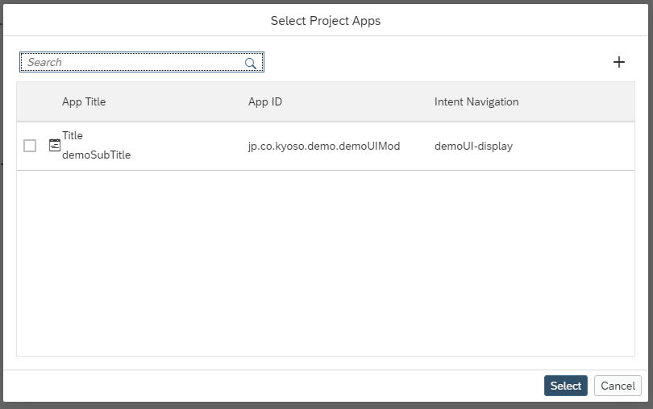Click the App ID column header

coord(265,101)
